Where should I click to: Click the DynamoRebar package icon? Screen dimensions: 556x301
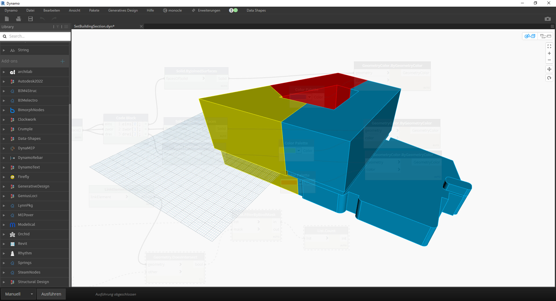coord(12,158)
